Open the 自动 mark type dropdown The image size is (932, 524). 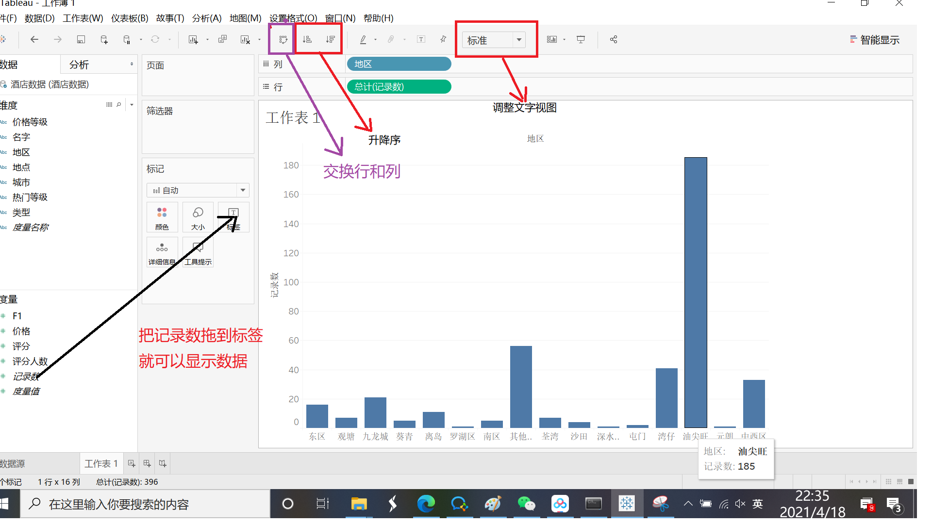243,190
